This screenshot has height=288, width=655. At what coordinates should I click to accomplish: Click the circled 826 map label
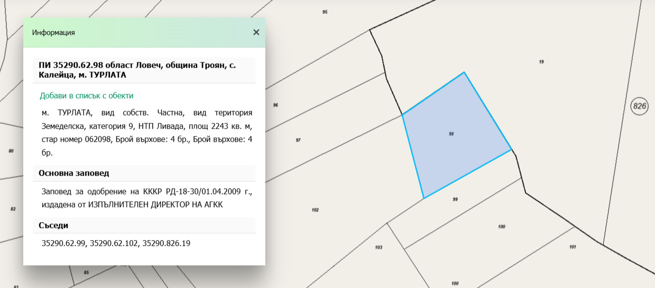[x=640, y=106]
